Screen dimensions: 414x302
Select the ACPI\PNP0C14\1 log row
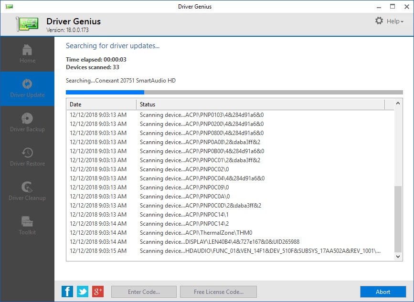(x=230, y=214)
